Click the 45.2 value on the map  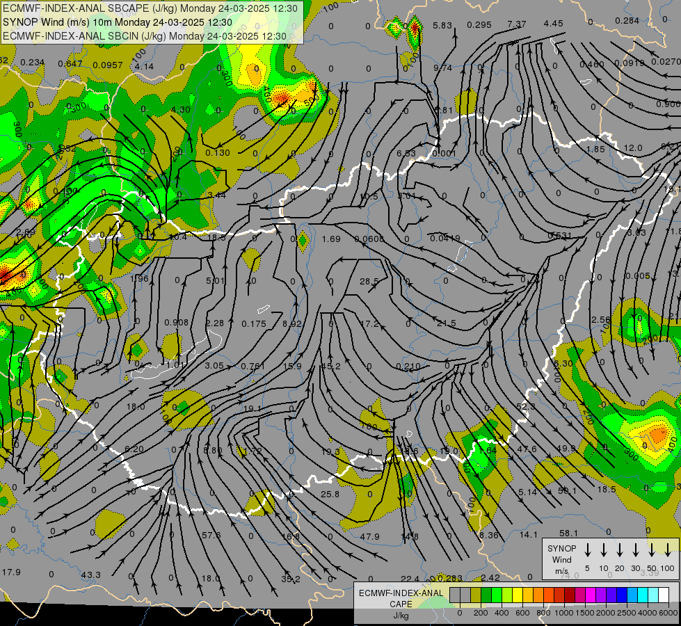point(331,367)
